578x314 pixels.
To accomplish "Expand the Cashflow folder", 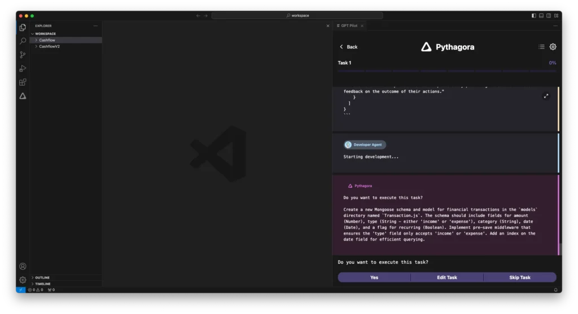I will pyautogui.click(x=47, y=40).
